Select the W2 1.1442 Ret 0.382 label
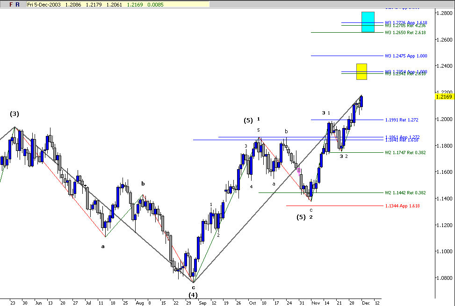Viewport: 455px width, 306px height. tap(405, 192)
